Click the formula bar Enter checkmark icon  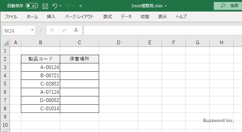[64, 30]
